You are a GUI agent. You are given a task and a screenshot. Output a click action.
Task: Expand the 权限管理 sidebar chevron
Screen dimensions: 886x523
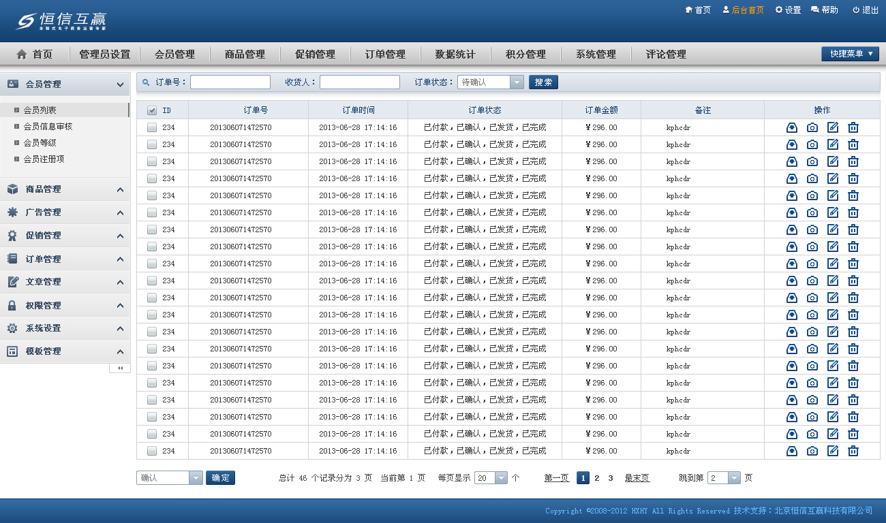[120, 305]
